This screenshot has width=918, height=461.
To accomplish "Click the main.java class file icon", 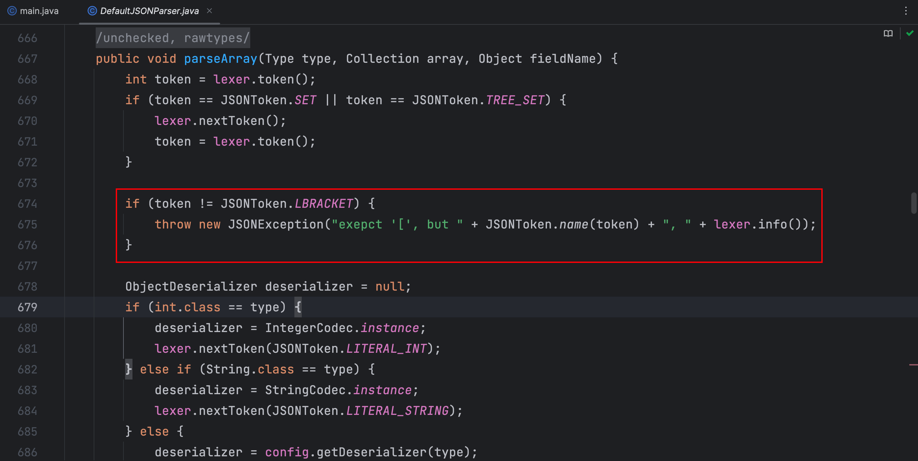I will 12,11.
